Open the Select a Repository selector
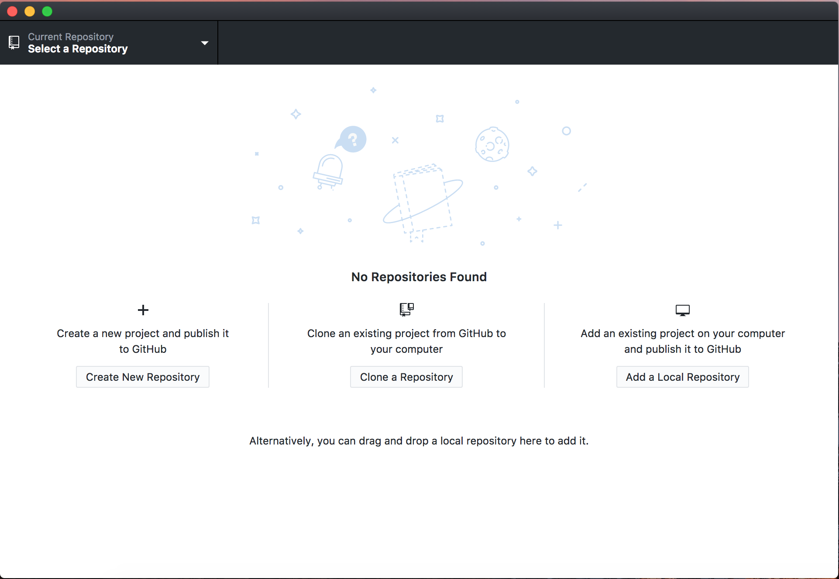839x579 pixels. (78, 49)
